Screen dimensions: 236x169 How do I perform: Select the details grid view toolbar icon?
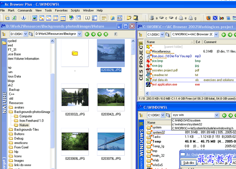coord(63,18)
